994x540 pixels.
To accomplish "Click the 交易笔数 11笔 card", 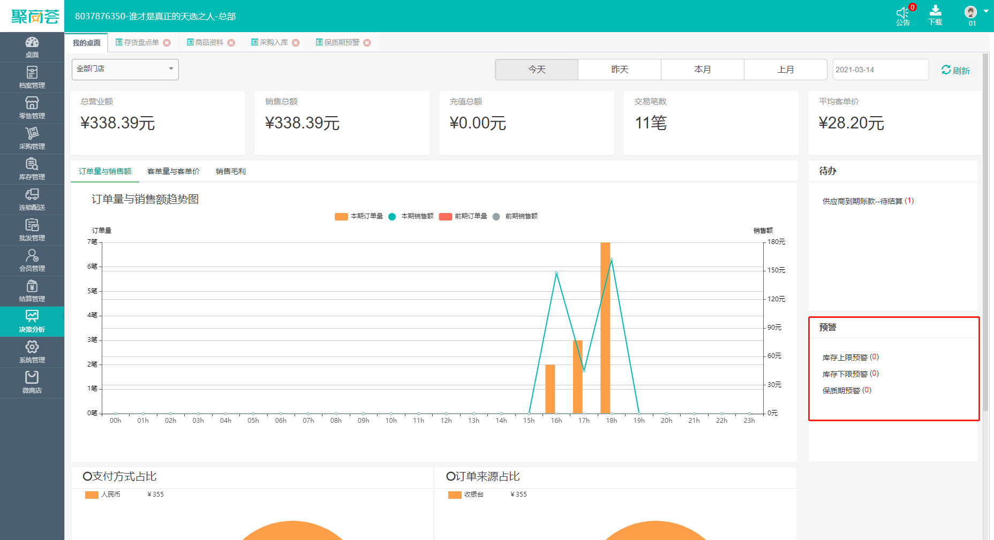I will pyautogui.click(x=711, y=123).
